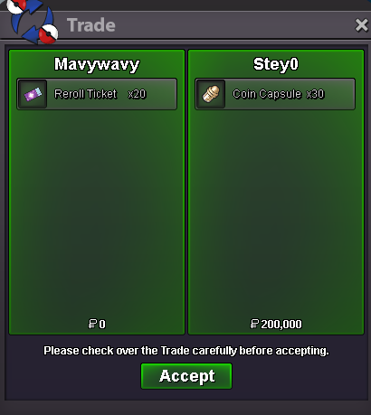Viewport: 371px width, 415px height.
Task: Click Stey0's 200,000 money amount
Action: 281,325
